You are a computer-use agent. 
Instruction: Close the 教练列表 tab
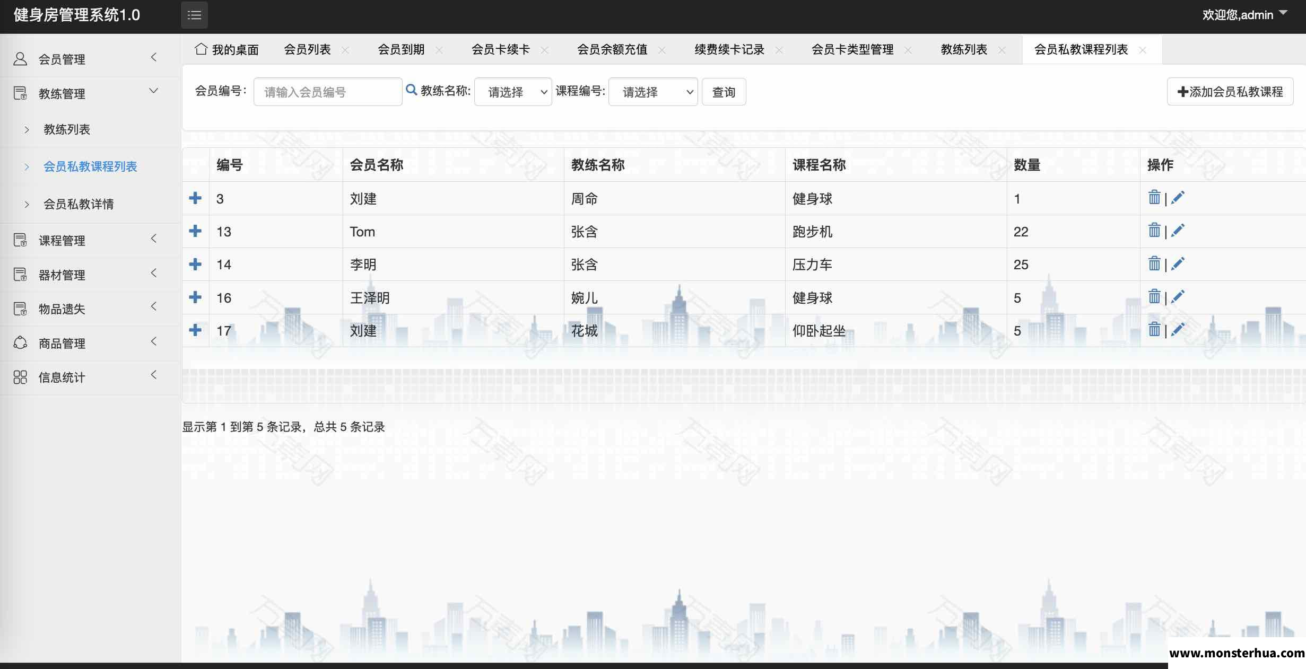[x=1002, y=50]
